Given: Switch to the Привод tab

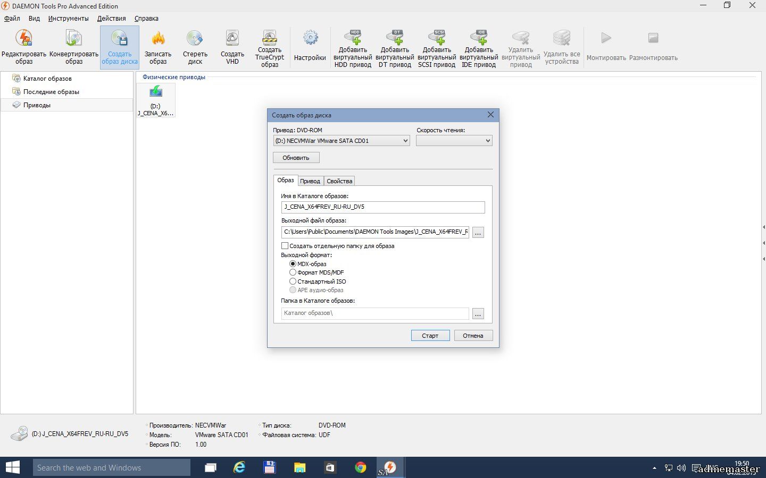Looking at the screenshot, I should 310,181.
